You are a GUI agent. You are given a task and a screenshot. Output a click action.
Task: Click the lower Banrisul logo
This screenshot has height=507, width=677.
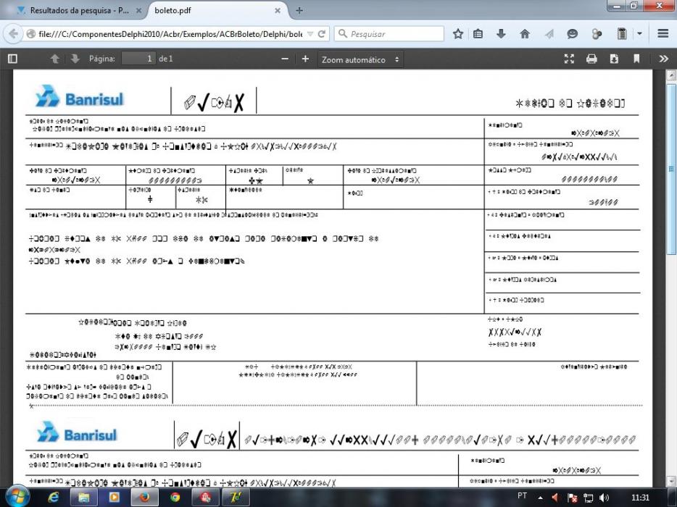coord(77,432)
